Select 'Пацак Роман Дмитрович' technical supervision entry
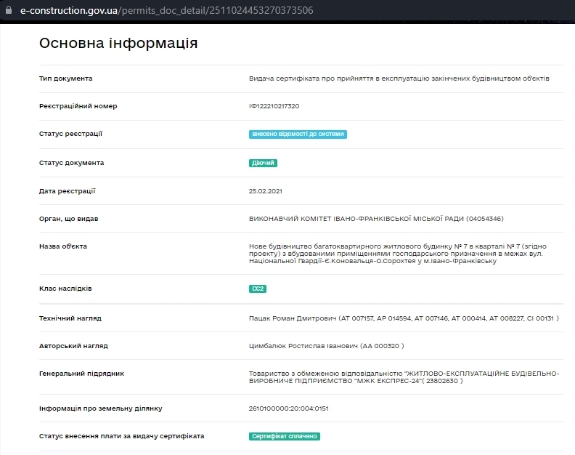Image resolution: width=575 pixels, height=455 pixels. pos(404,318)
